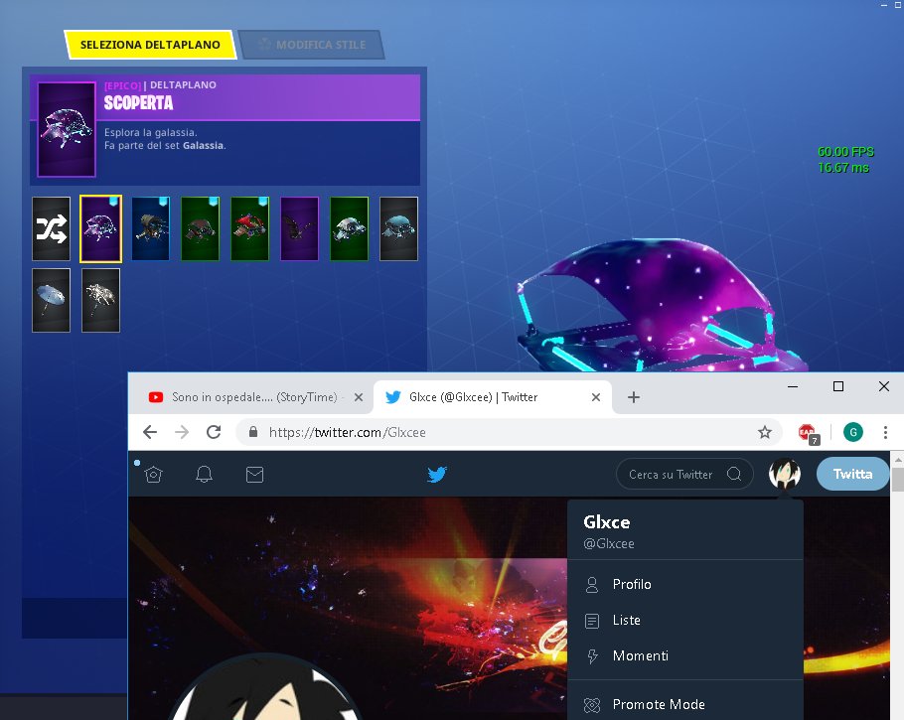Click the Momenti lightning icon
Viewport: 904px width, 720px height.
pyautogui.click(x=592, y=656)
